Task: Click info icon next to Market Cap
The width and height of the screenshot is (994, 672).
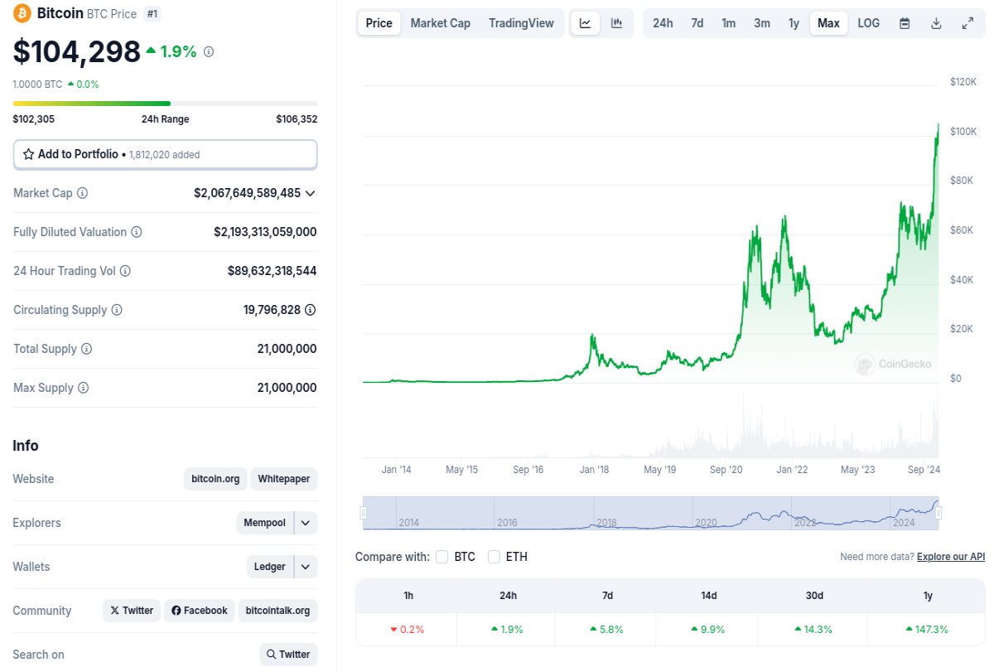Action: pyautogui.click(x=82, y=193)
